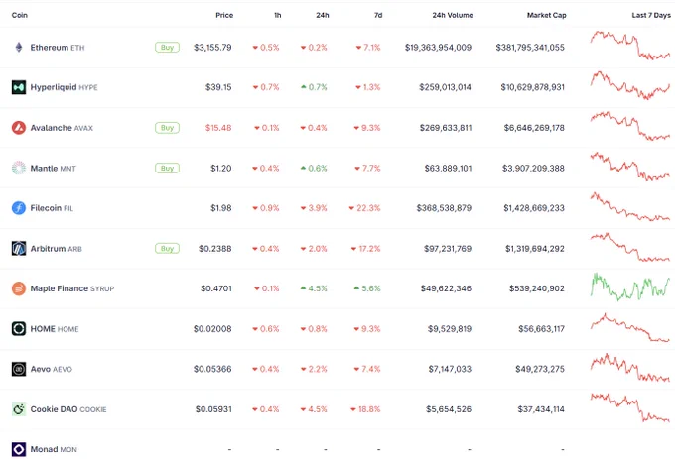Open the Aevo AEVO coin link
Image resolution: width=675 pixels, height=459 pixels.
point(51,369)
